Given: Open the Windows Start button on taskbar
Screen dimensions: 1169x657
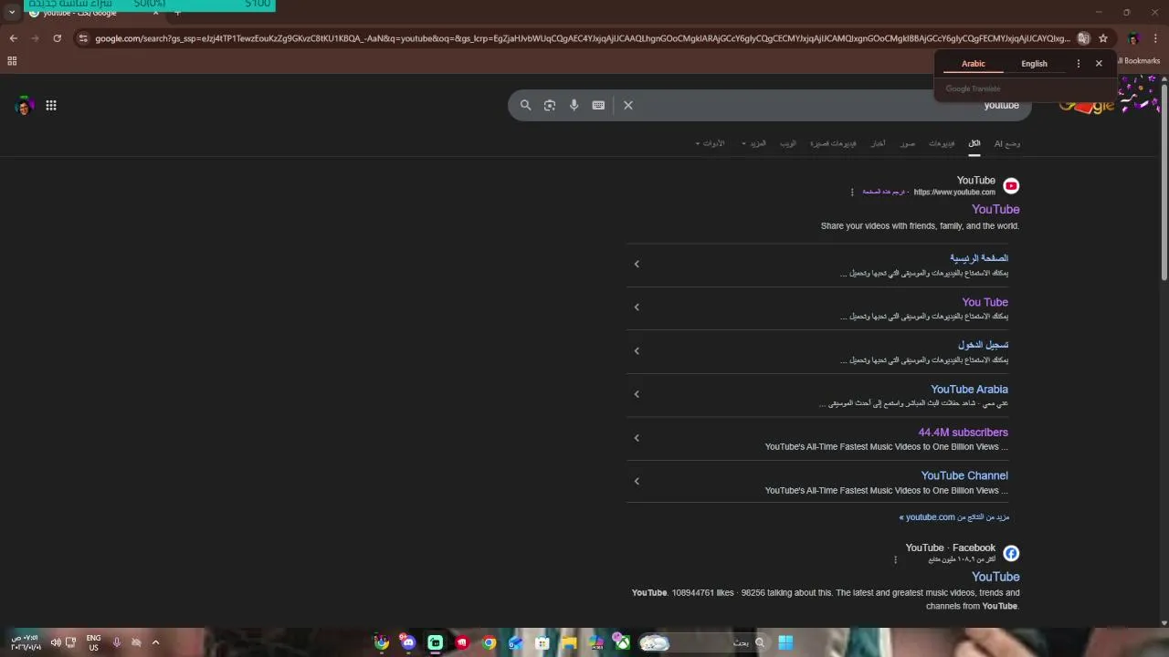Looking at the screenshot, I should pos(785,642).
